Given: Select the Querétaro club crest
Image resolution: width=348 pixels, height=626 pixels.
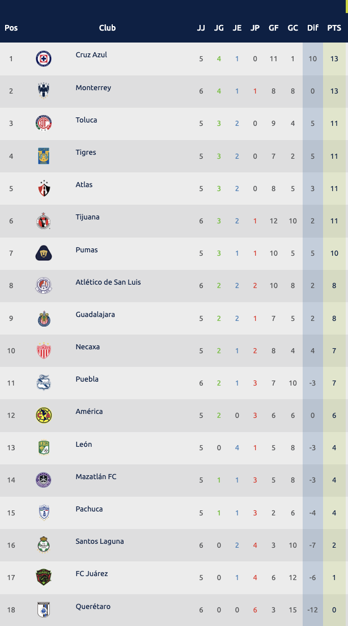Looking at the screenshot, I should click(x=44, y=610).
